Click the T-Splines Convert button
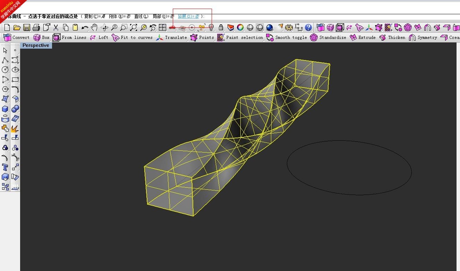The image size is (460, 271). 17,38
